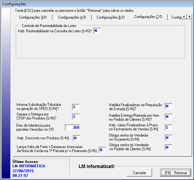Click the partially hidden fifth Config tab
Screen dimensions: 194x180
click(176, 17)
